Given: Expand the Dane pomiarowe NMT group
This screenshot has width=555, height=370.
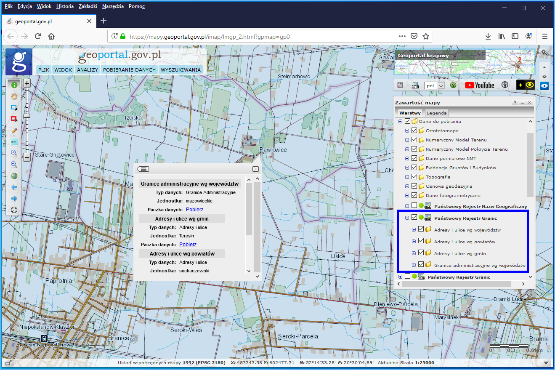Looking at the screenshot, I should pos(407,158).
